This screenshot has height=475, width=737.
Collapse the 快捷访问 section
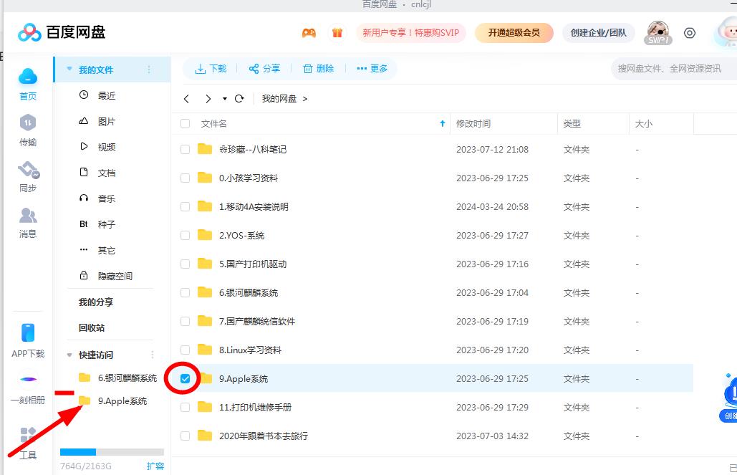coord(69,355)
